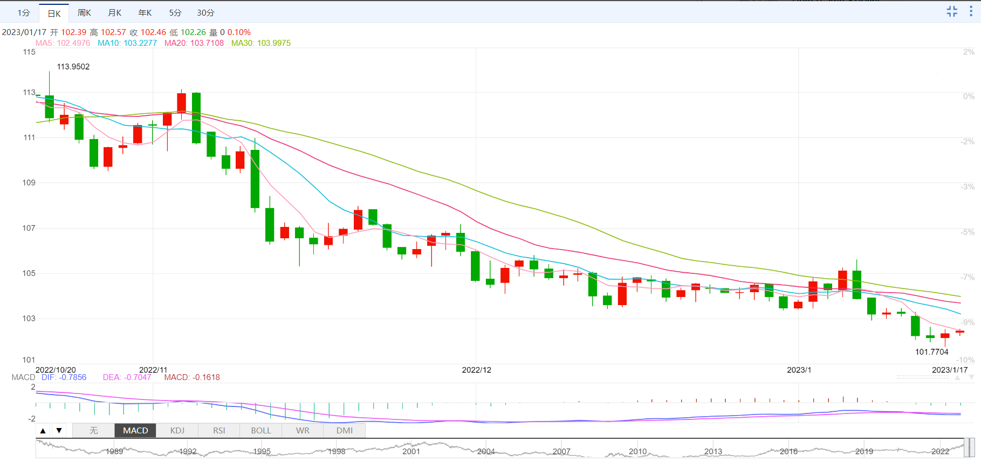This screenshot has width=981, height=476.
Task: Select the 月K monthly chart tab
Action: point(114,13)
